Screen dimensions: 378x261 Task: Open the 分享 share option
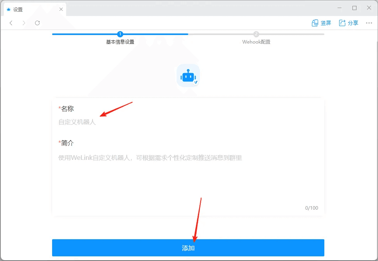coord(348,23)
